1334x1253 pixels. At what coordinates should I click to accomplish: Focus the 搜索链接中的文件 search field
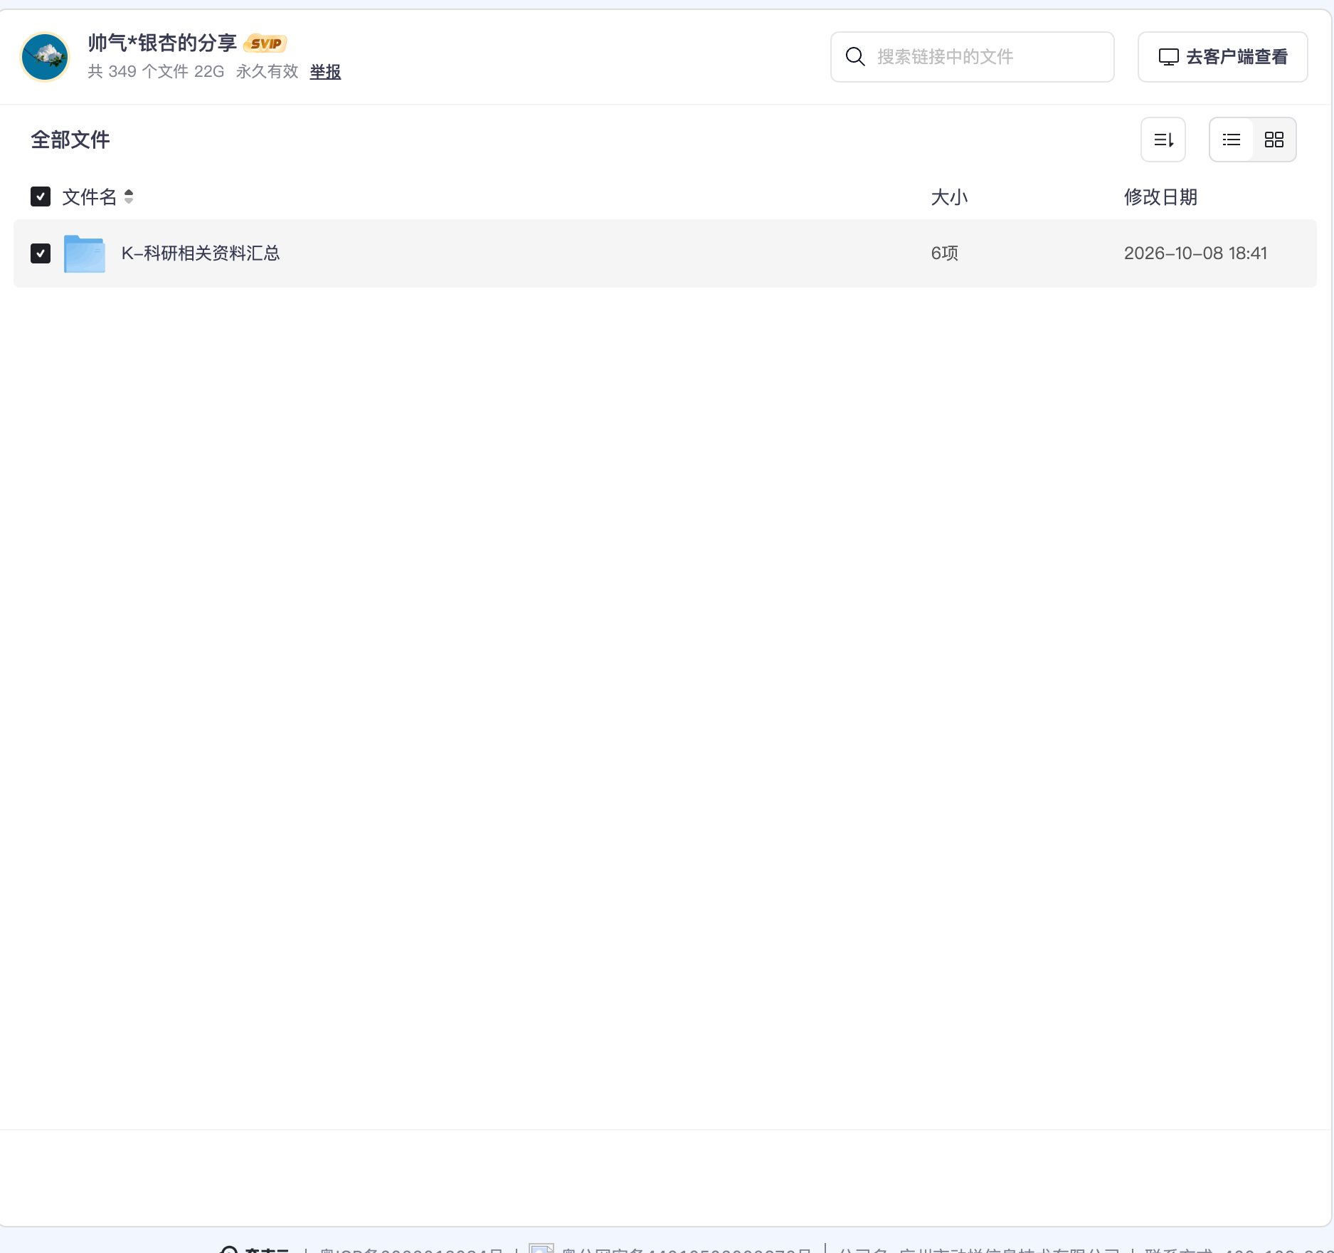[x=973, y=57]
